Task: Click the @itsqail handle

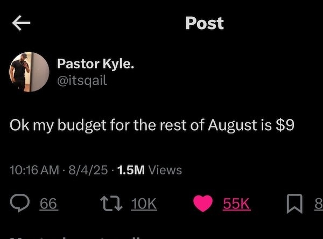Action: [85, 80]
